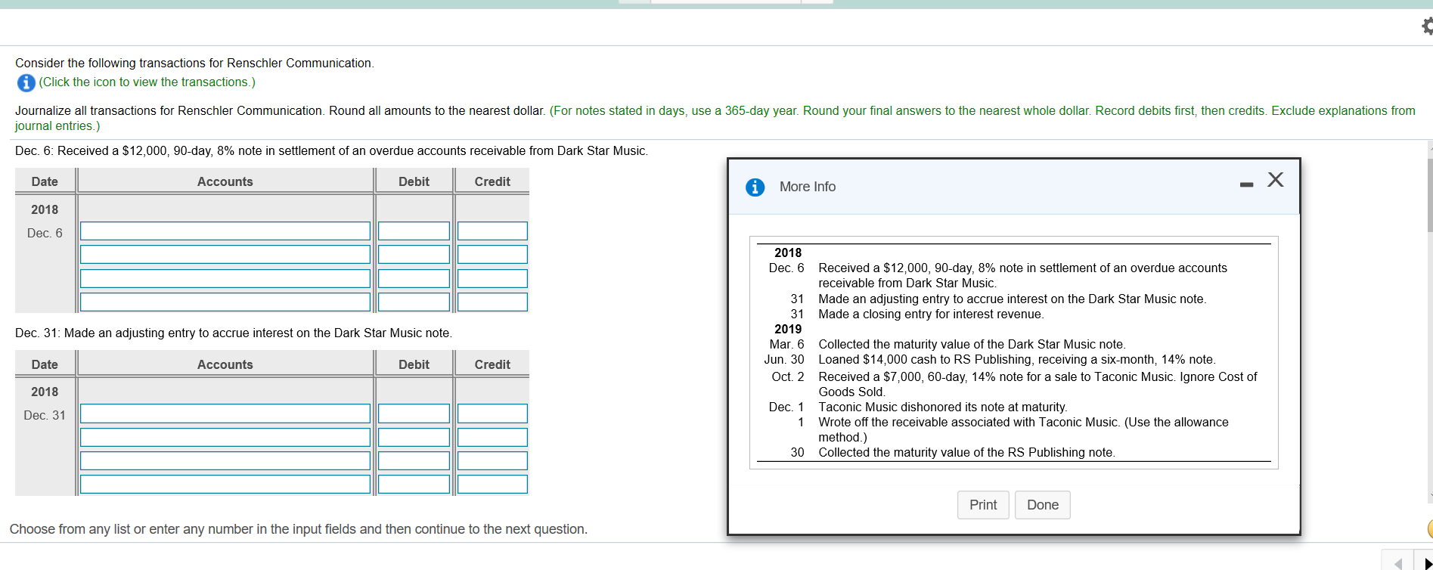Select third Credit field in Dec. 31 table

point(492,460)
